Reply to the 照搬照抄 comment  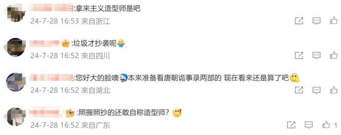tap(308, 125)
